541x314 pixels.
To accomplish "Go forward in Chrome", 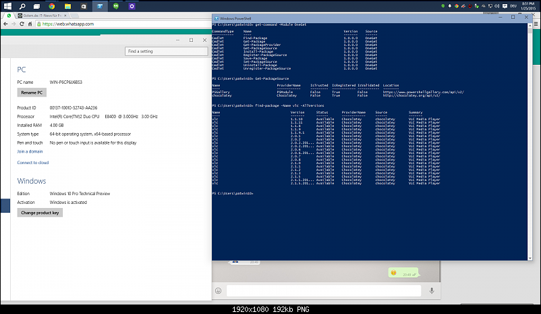I will tap(13, 24).
